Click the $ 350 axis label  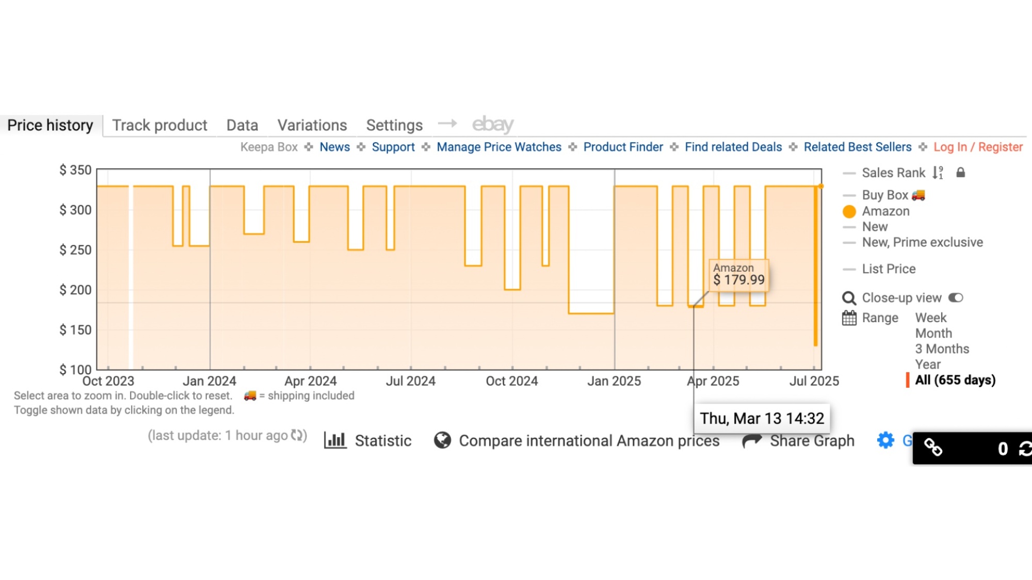(x=75, y=170)
